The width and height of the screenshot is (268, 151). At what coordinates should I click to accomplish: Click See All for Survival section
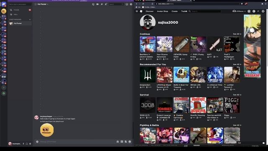237,95
